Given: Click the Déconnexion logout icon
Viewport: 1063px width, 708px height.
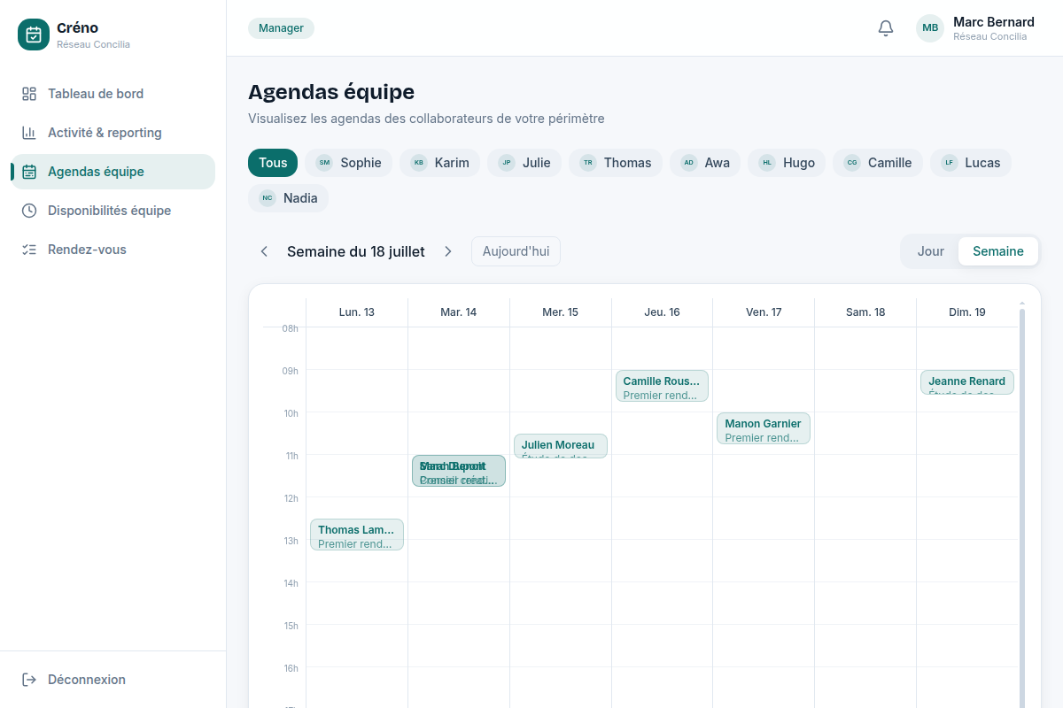Looking at the screenshot, I should (x=29, y=680).
